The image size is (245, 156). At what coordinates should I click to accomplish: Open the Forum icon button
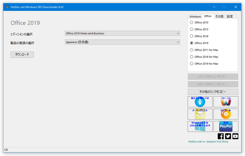pyautogui.click(x=226, y=102)
